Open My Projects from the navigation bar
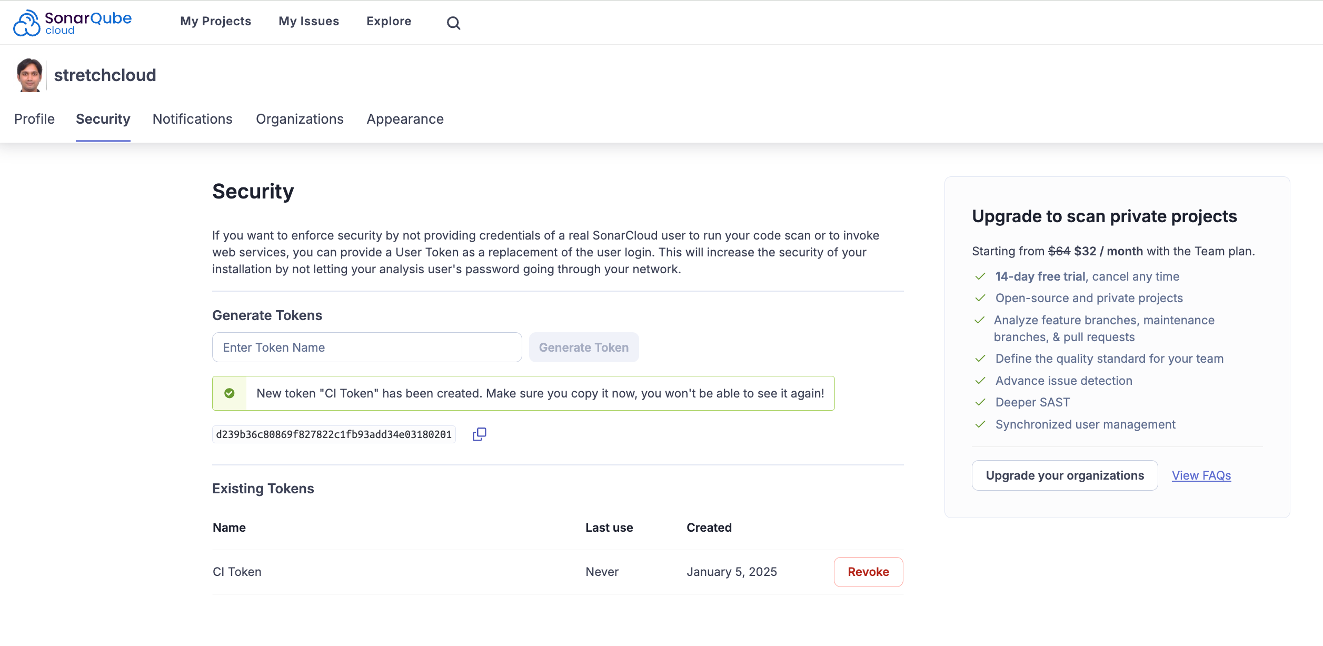This screenshot has height=646, width=1323. pyautogui.click(x=215, y=21)
